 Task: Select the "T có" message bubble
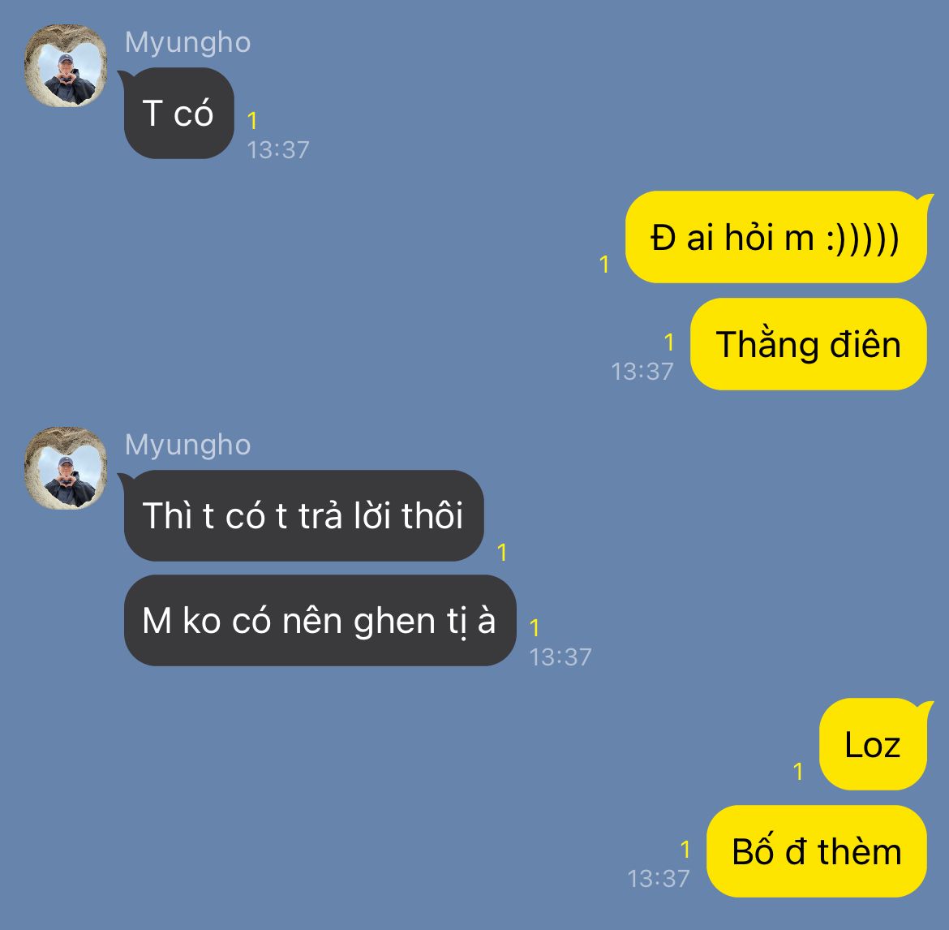click(178, 114)
